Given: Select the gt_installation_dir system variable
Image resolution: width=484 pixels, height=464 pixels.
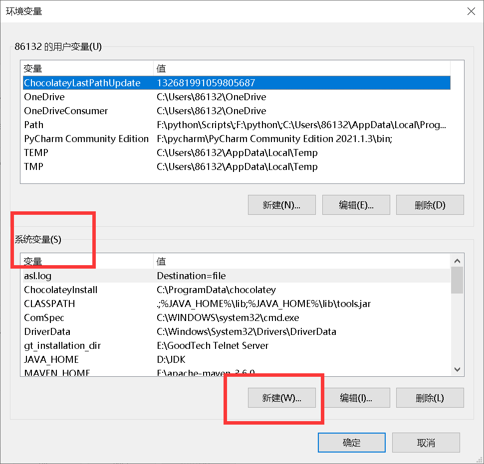Looking at the screenshot, I should 237,345.
